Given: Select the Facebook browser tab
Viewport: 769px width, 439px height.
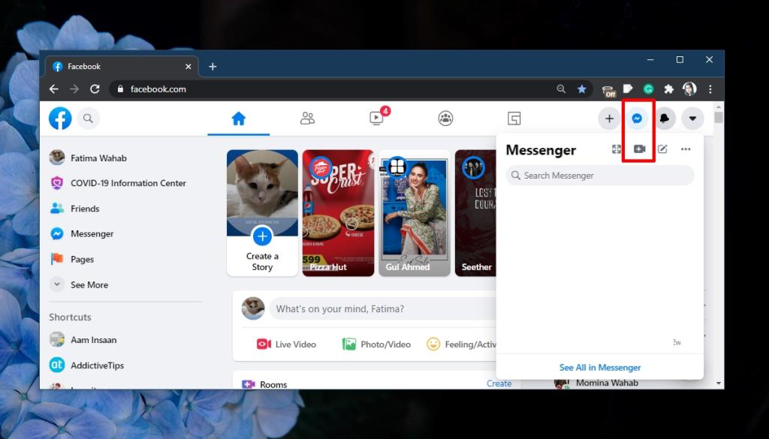Looking at the screenshot, I should click(x=83, y=66).
